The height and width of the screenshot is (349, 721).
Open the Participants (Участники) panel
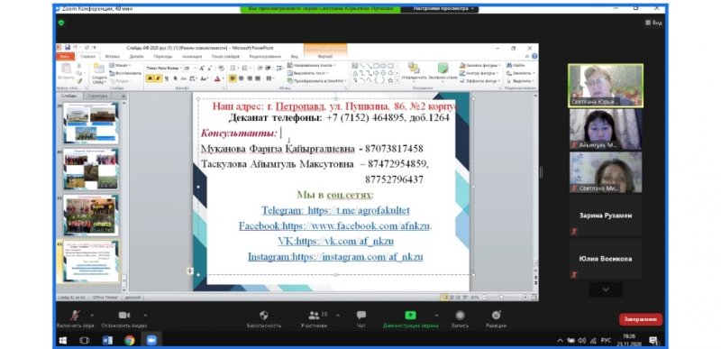tap(315, 316)
